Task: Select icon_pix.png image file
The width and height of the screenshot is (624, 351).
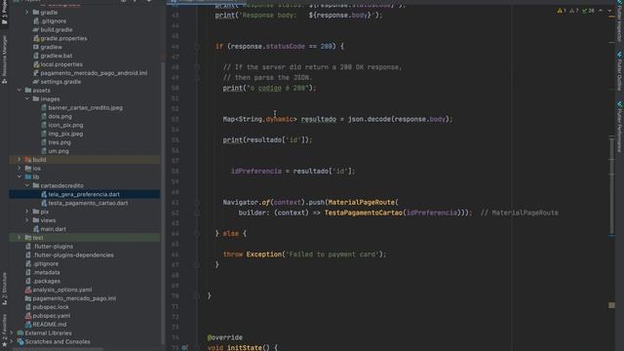Action: (65, 125)
